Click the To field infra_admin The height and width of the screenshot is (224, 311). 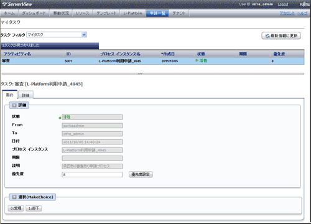tap(92, 134)
